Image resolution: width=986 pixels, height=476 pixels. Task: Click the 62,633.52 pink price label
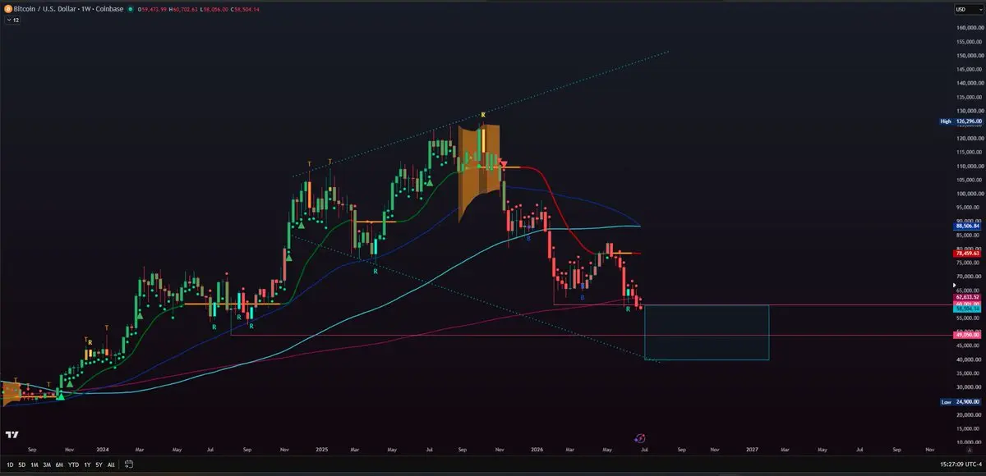[968, 296]
